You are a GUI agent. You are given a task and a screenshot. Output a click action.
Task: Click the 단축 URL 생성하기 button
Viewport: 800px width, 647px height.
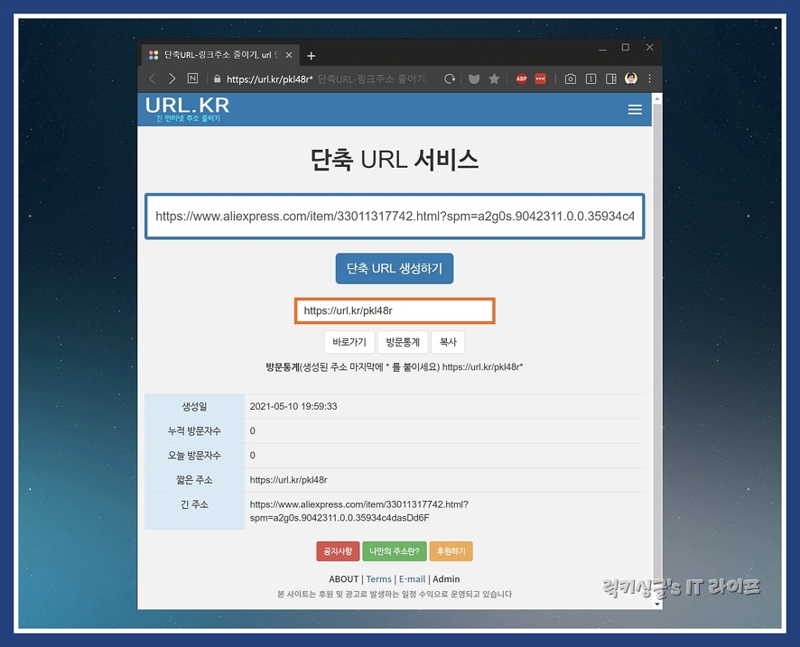coord(394,268)
